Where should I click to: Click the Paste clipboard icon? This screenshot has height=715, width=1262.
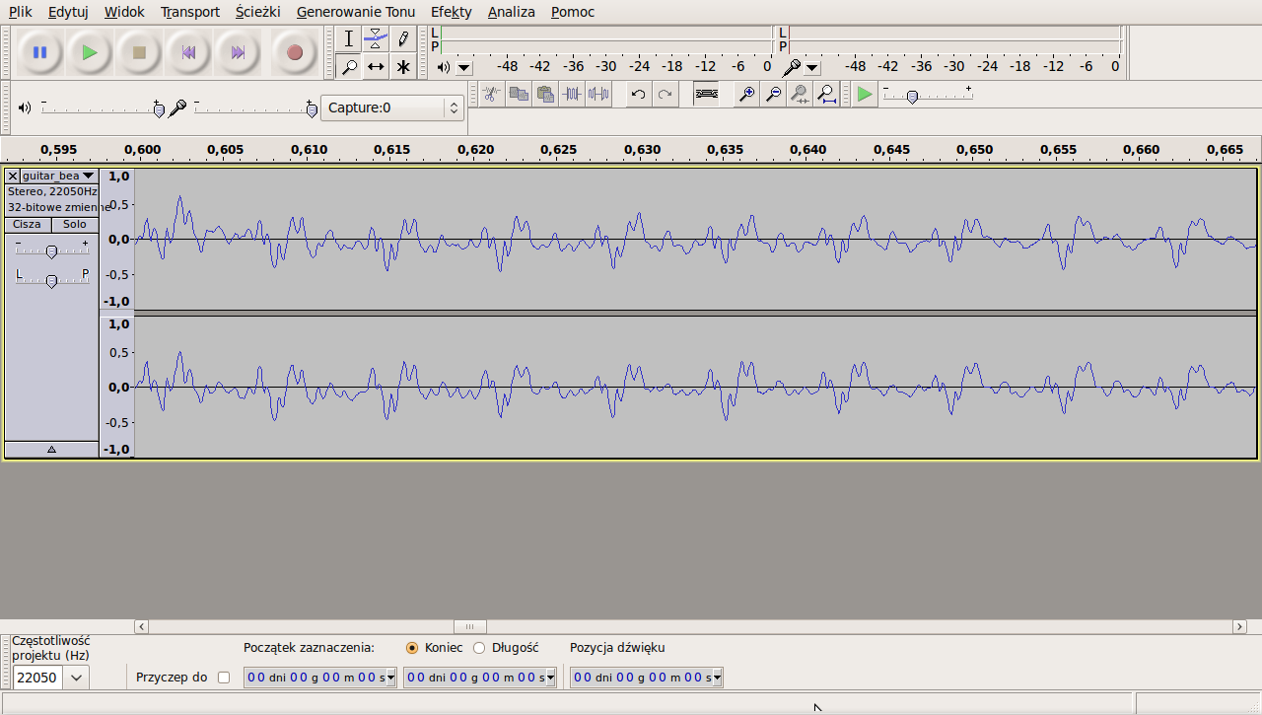545,95
